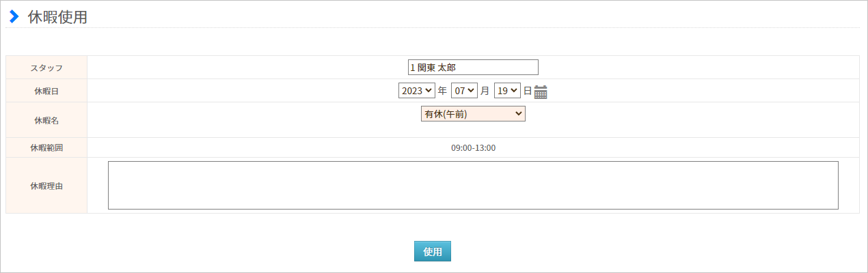
Task: Click the arrow on the leave name combo box
Action: (x=518, y=114)
